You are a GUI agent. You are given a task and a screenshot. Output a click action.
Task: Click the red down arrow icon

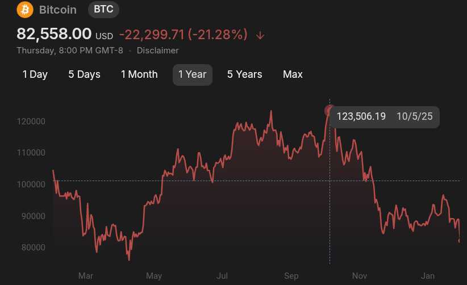pos(260,35)
